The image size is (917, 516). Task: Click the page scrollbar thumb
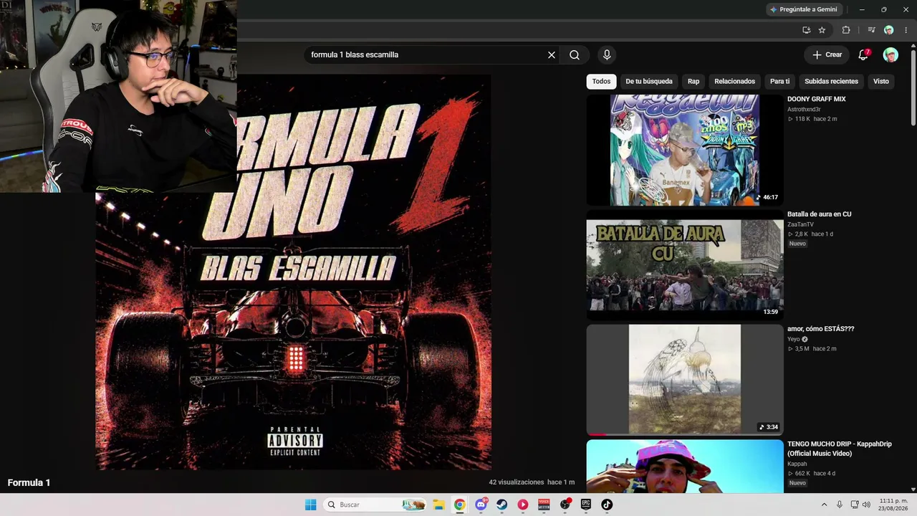coord(913,87)
